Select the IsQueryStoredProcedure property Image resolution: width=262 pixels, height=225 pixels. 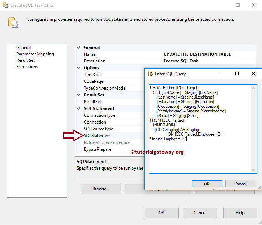pyautogui.click(x=114, y=142)
